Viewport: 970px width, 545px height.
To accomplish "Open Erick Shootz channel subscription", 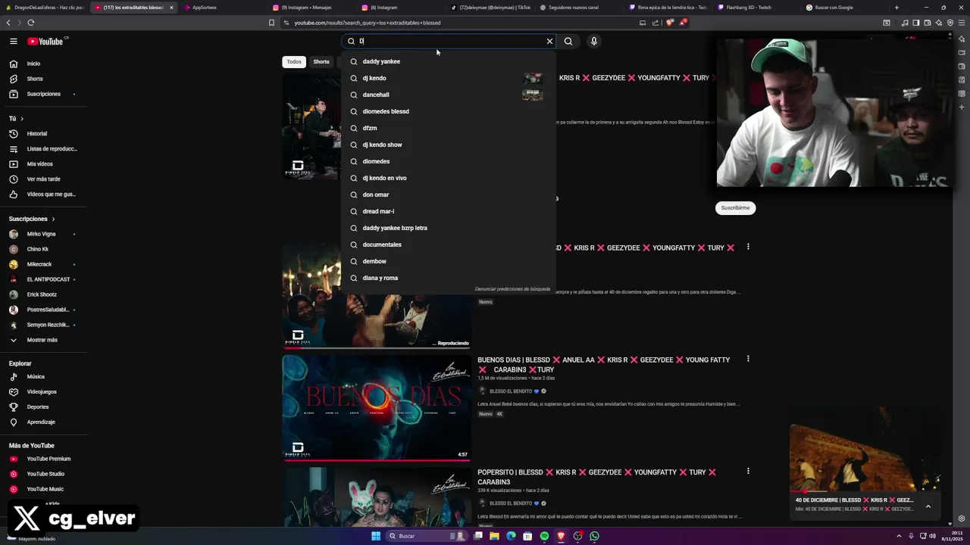I will coord(43,294).
